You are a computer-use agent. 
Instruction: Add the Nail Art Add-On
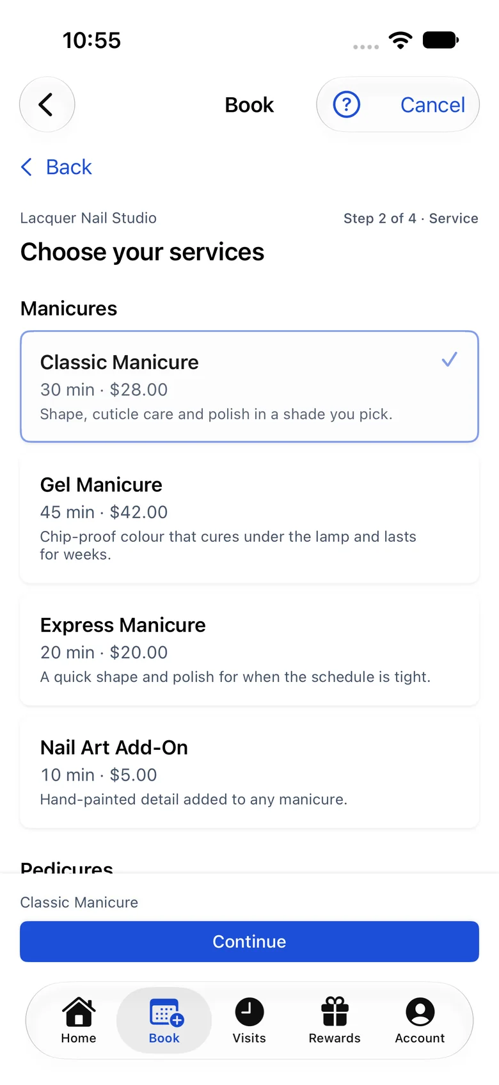249,772
